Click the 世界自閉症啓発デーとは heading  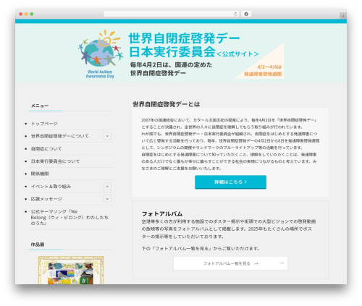click(x=167, y=104)
